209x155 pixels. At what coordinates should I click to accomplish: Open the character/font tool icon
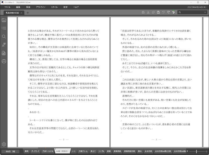4,45
